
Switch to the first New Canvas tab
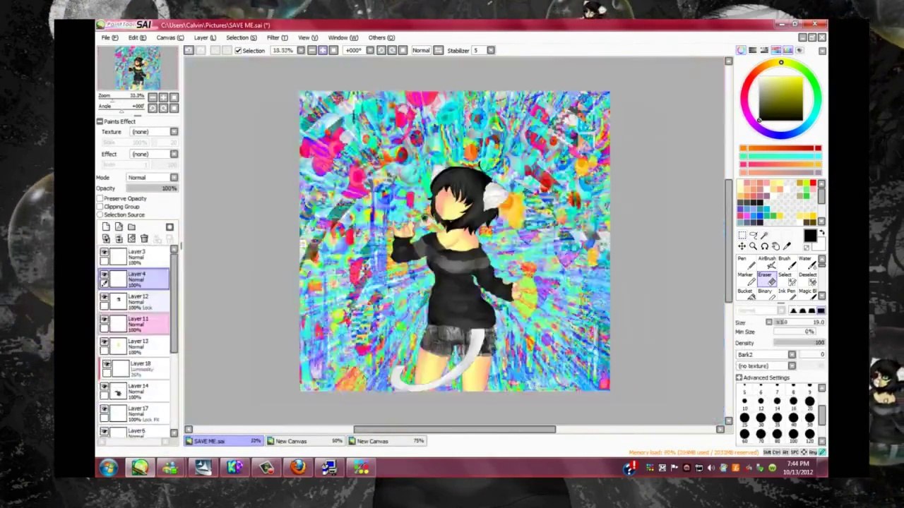(x=305, y=441)
